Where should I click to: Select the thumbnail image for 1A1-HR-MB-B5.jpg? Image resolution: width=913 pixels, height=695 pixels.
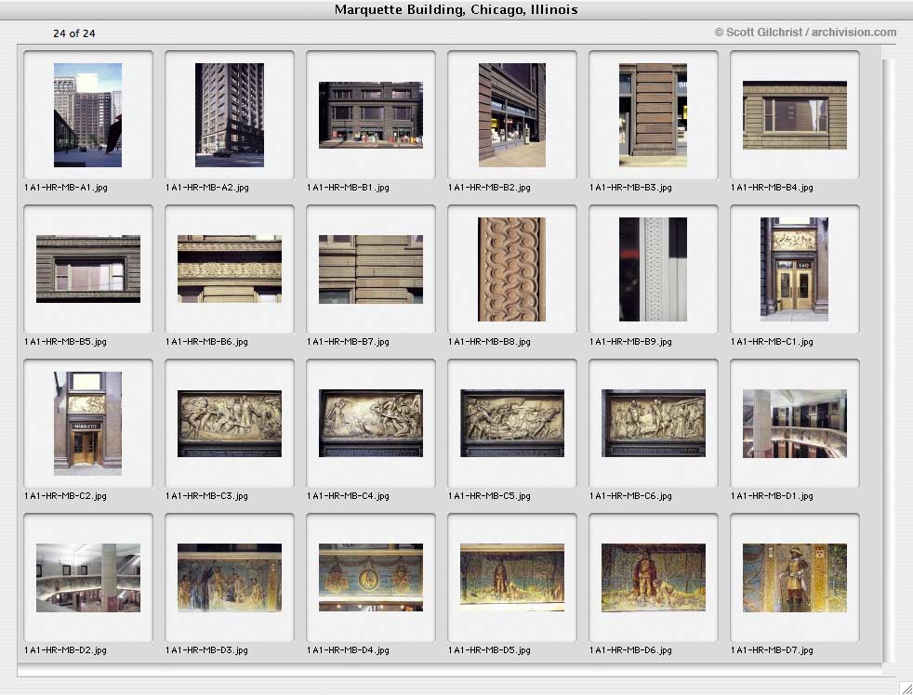tap(88, 269)
